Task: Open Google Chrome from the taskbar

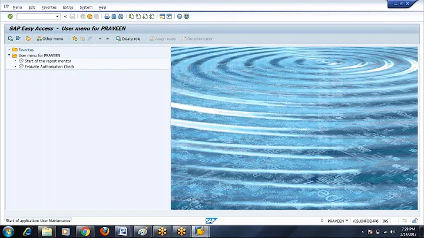Action: (85, 232)
